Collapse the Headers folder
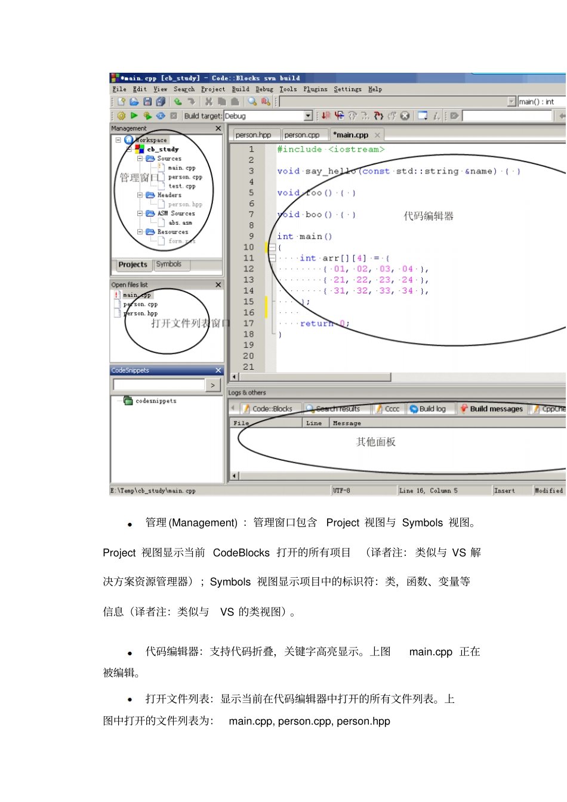The width and height of the screenshot is (567, 802). pos(140,195)
